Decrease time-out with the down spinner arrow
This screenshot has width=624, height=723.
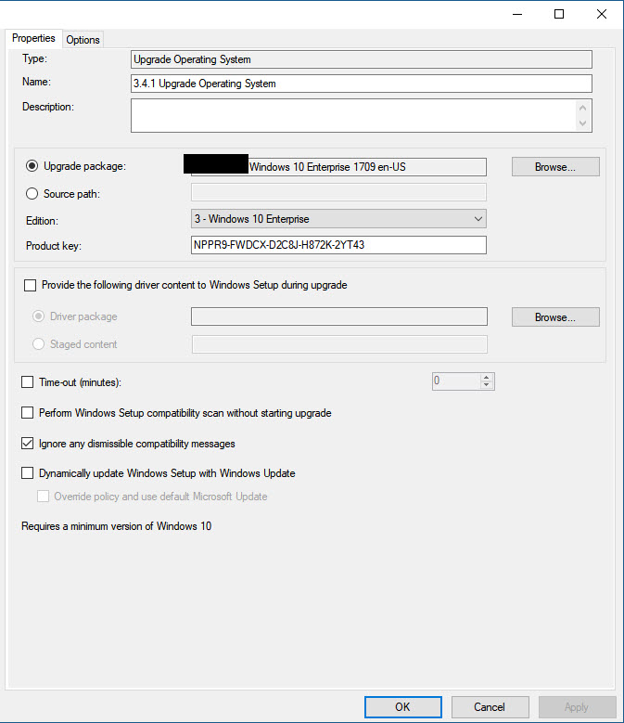pos(486,385)
